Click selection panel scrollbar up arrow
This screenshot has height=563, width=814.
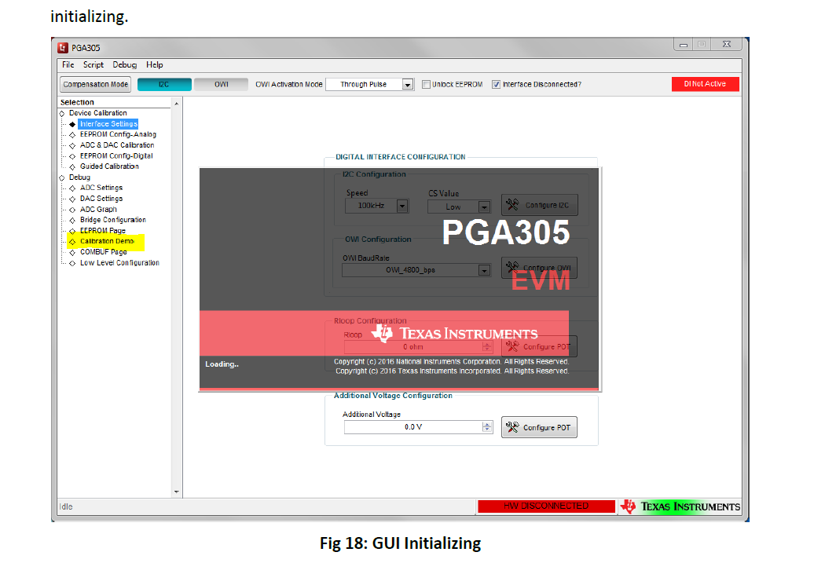pyautogui.click(x=177, y=104)
